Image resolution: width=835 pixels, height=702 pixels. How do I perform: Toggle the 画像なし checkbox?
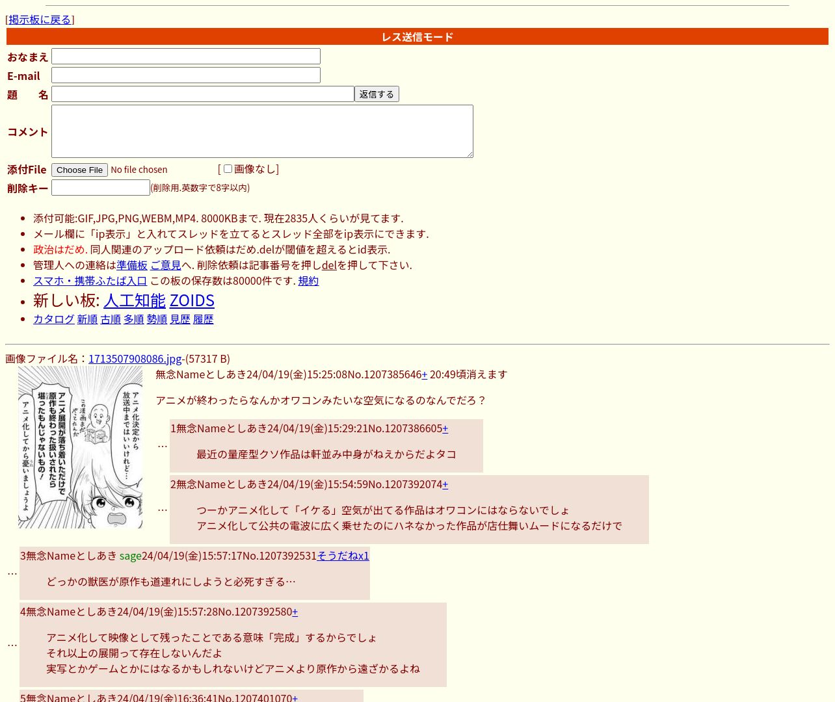click(x=228, y=169)
